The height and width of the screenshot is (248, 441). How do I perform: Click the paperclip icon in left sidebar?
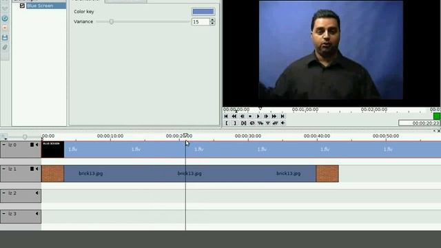[5, 47]
